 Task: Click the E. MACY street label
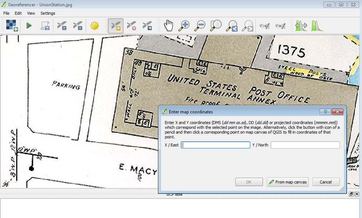point(138,170)
